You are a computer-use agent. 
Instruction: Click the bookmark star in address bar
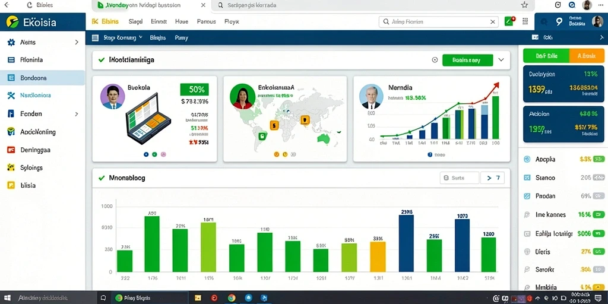click(524, 5)
